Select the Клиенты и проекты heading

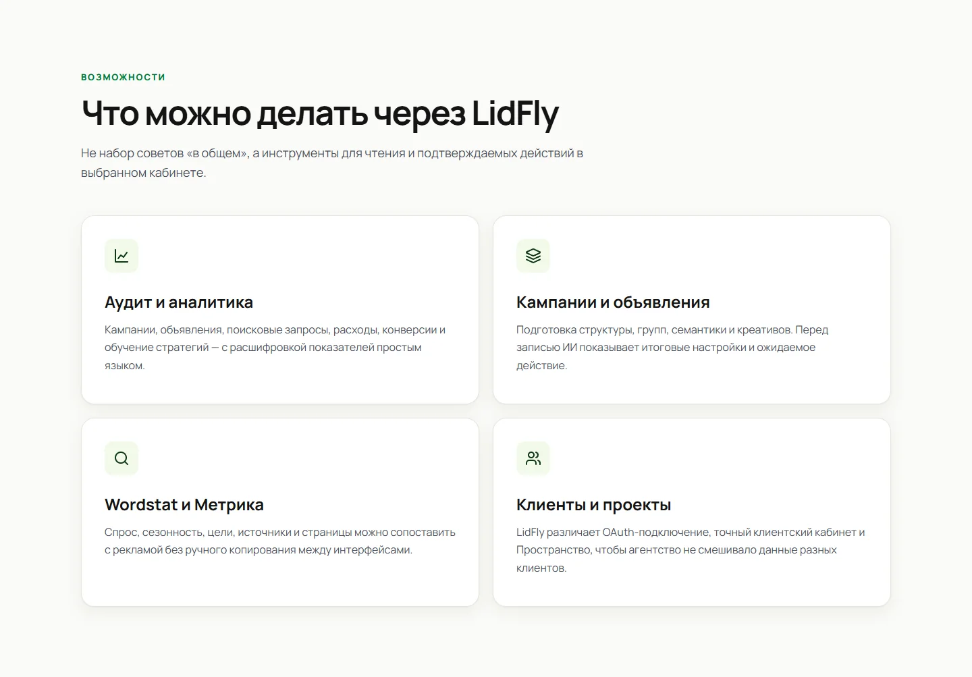pos(594,505)
